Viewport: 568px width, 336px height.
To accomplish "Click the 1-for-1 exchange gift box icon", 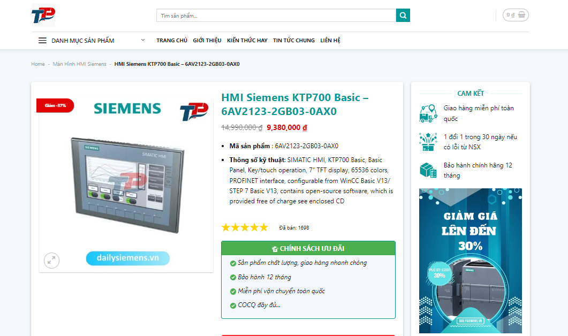I will pyautogui.click(x=428, y=142).
